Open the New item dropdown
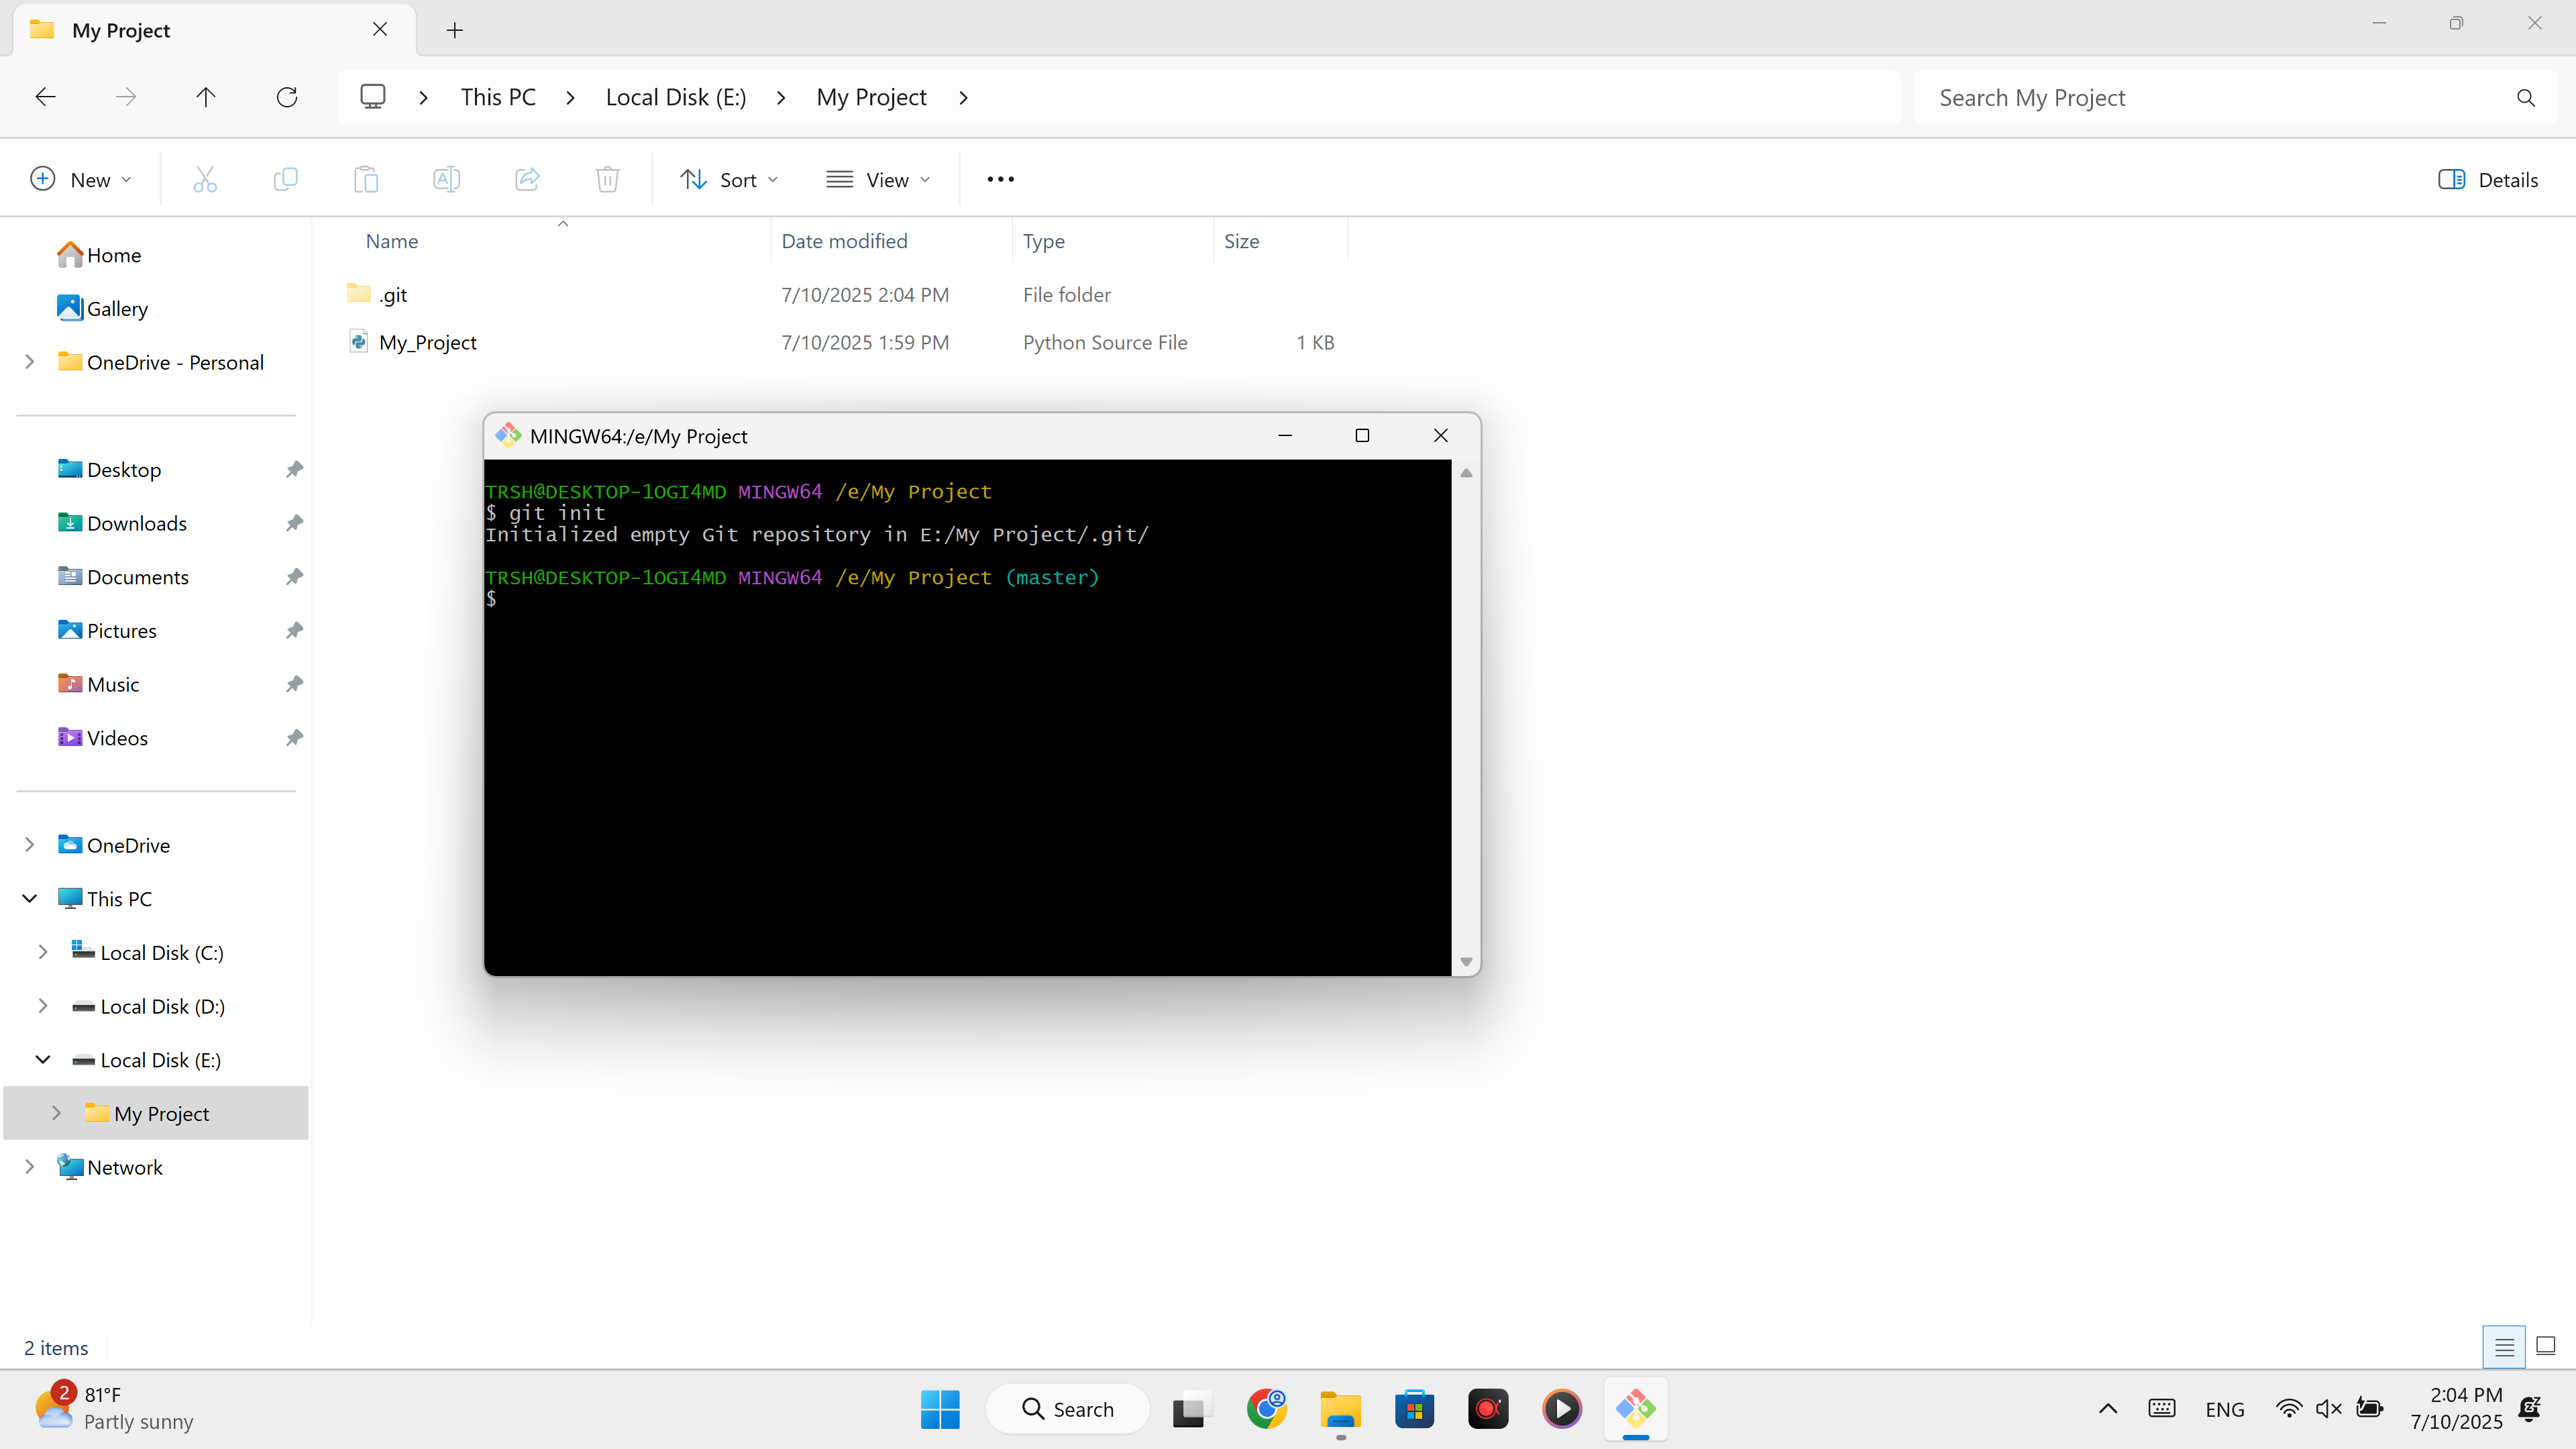 (x=81, y=180)
